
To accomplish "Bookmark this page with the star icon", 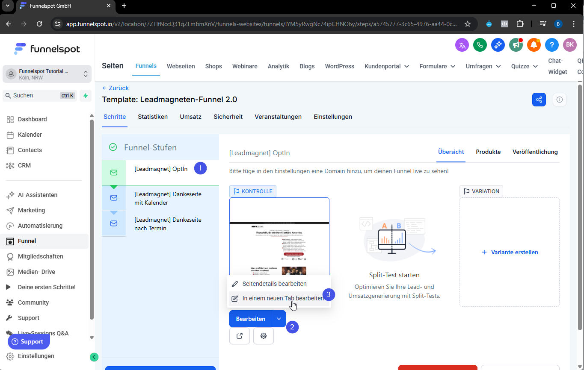I will (x=468, y=24).
